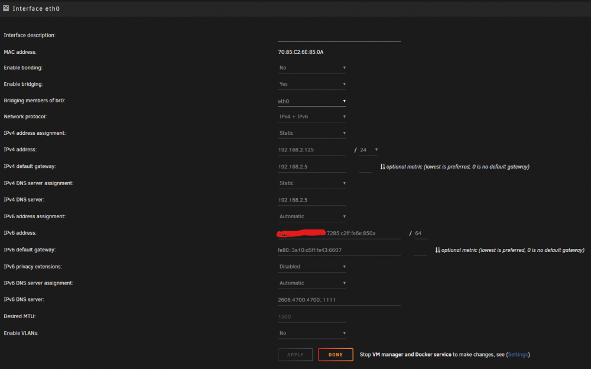Viewport: 591px width, 369px height.
Task: Click the IPv6 default gateway field
Action: click(339, 250)
